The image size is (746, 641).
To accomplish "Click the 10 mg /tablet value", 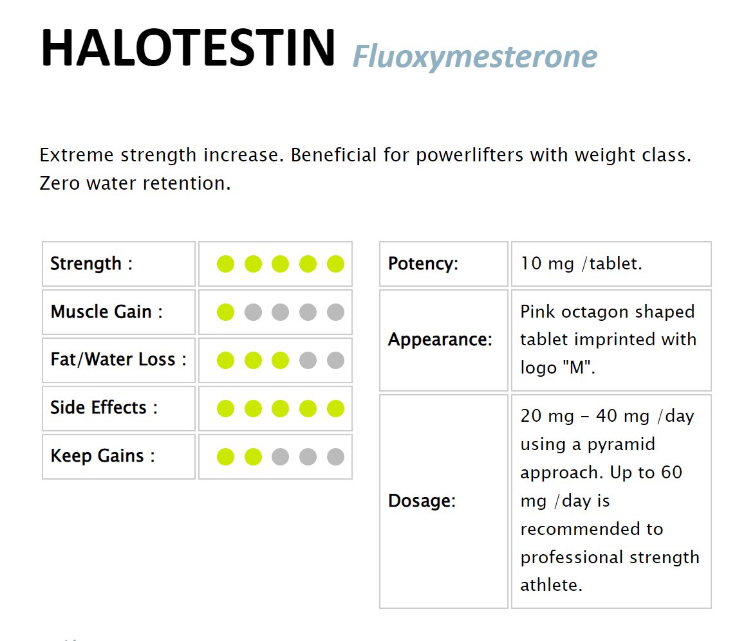I will [x=581, y=264].
